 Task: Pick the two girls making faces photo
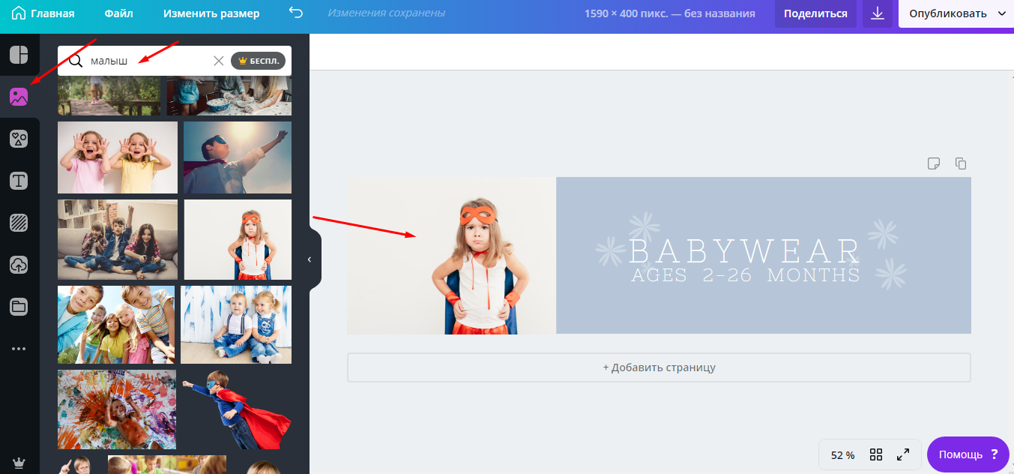pyautogui.click(x=118, y=157)
